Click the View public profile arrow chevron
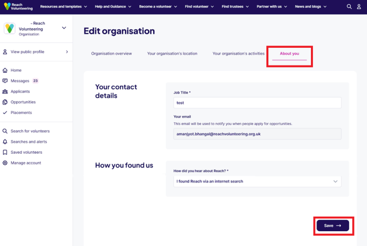This screenshot has height=246, width=367. [x=67, y=52]
